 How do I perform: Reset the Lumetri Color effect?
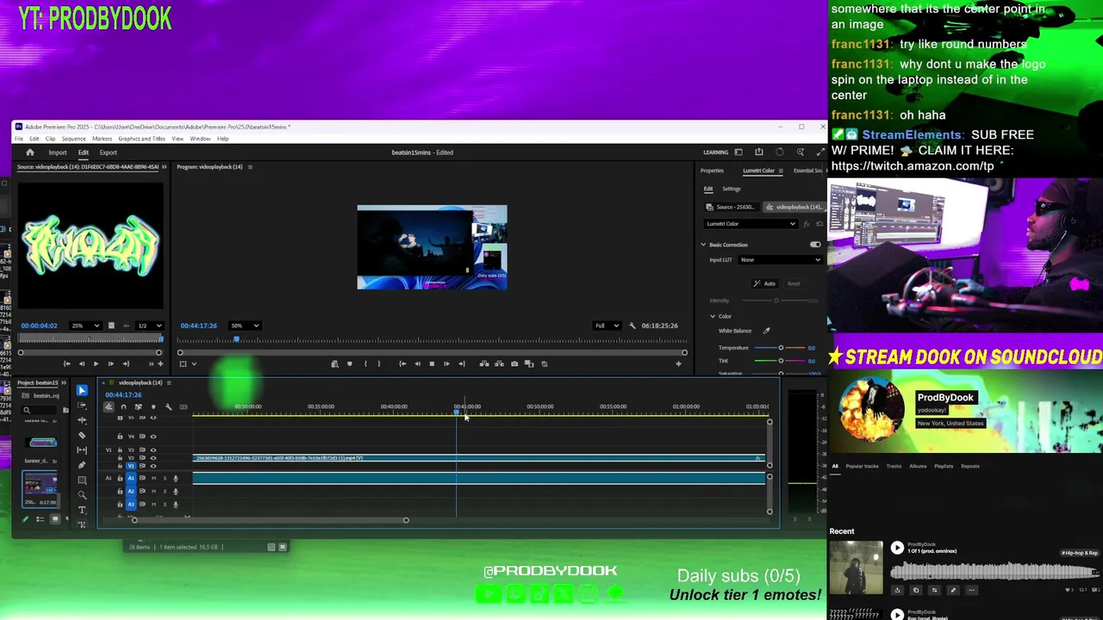coord(820,224)
